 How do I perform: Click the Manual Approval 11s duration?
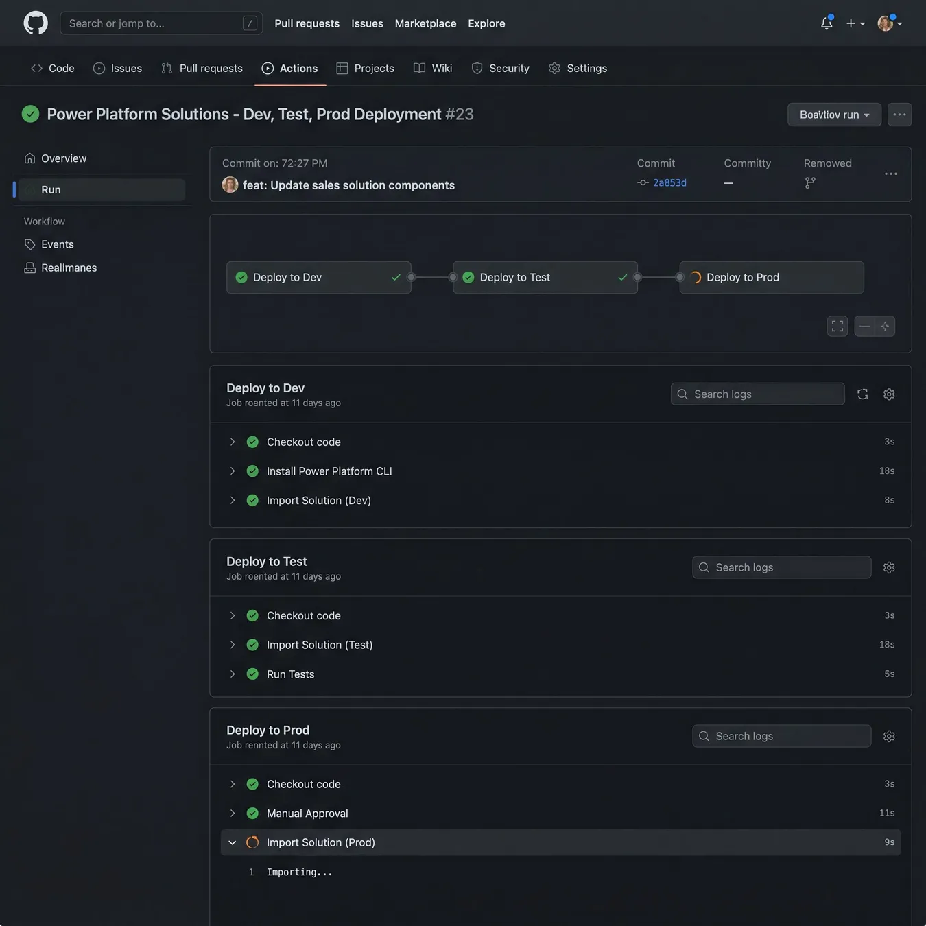[887, 814]
